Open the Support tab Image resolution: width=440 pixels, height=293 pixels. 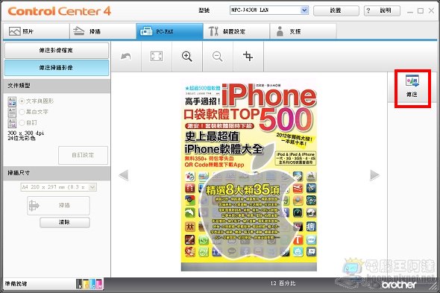point(303,31)
